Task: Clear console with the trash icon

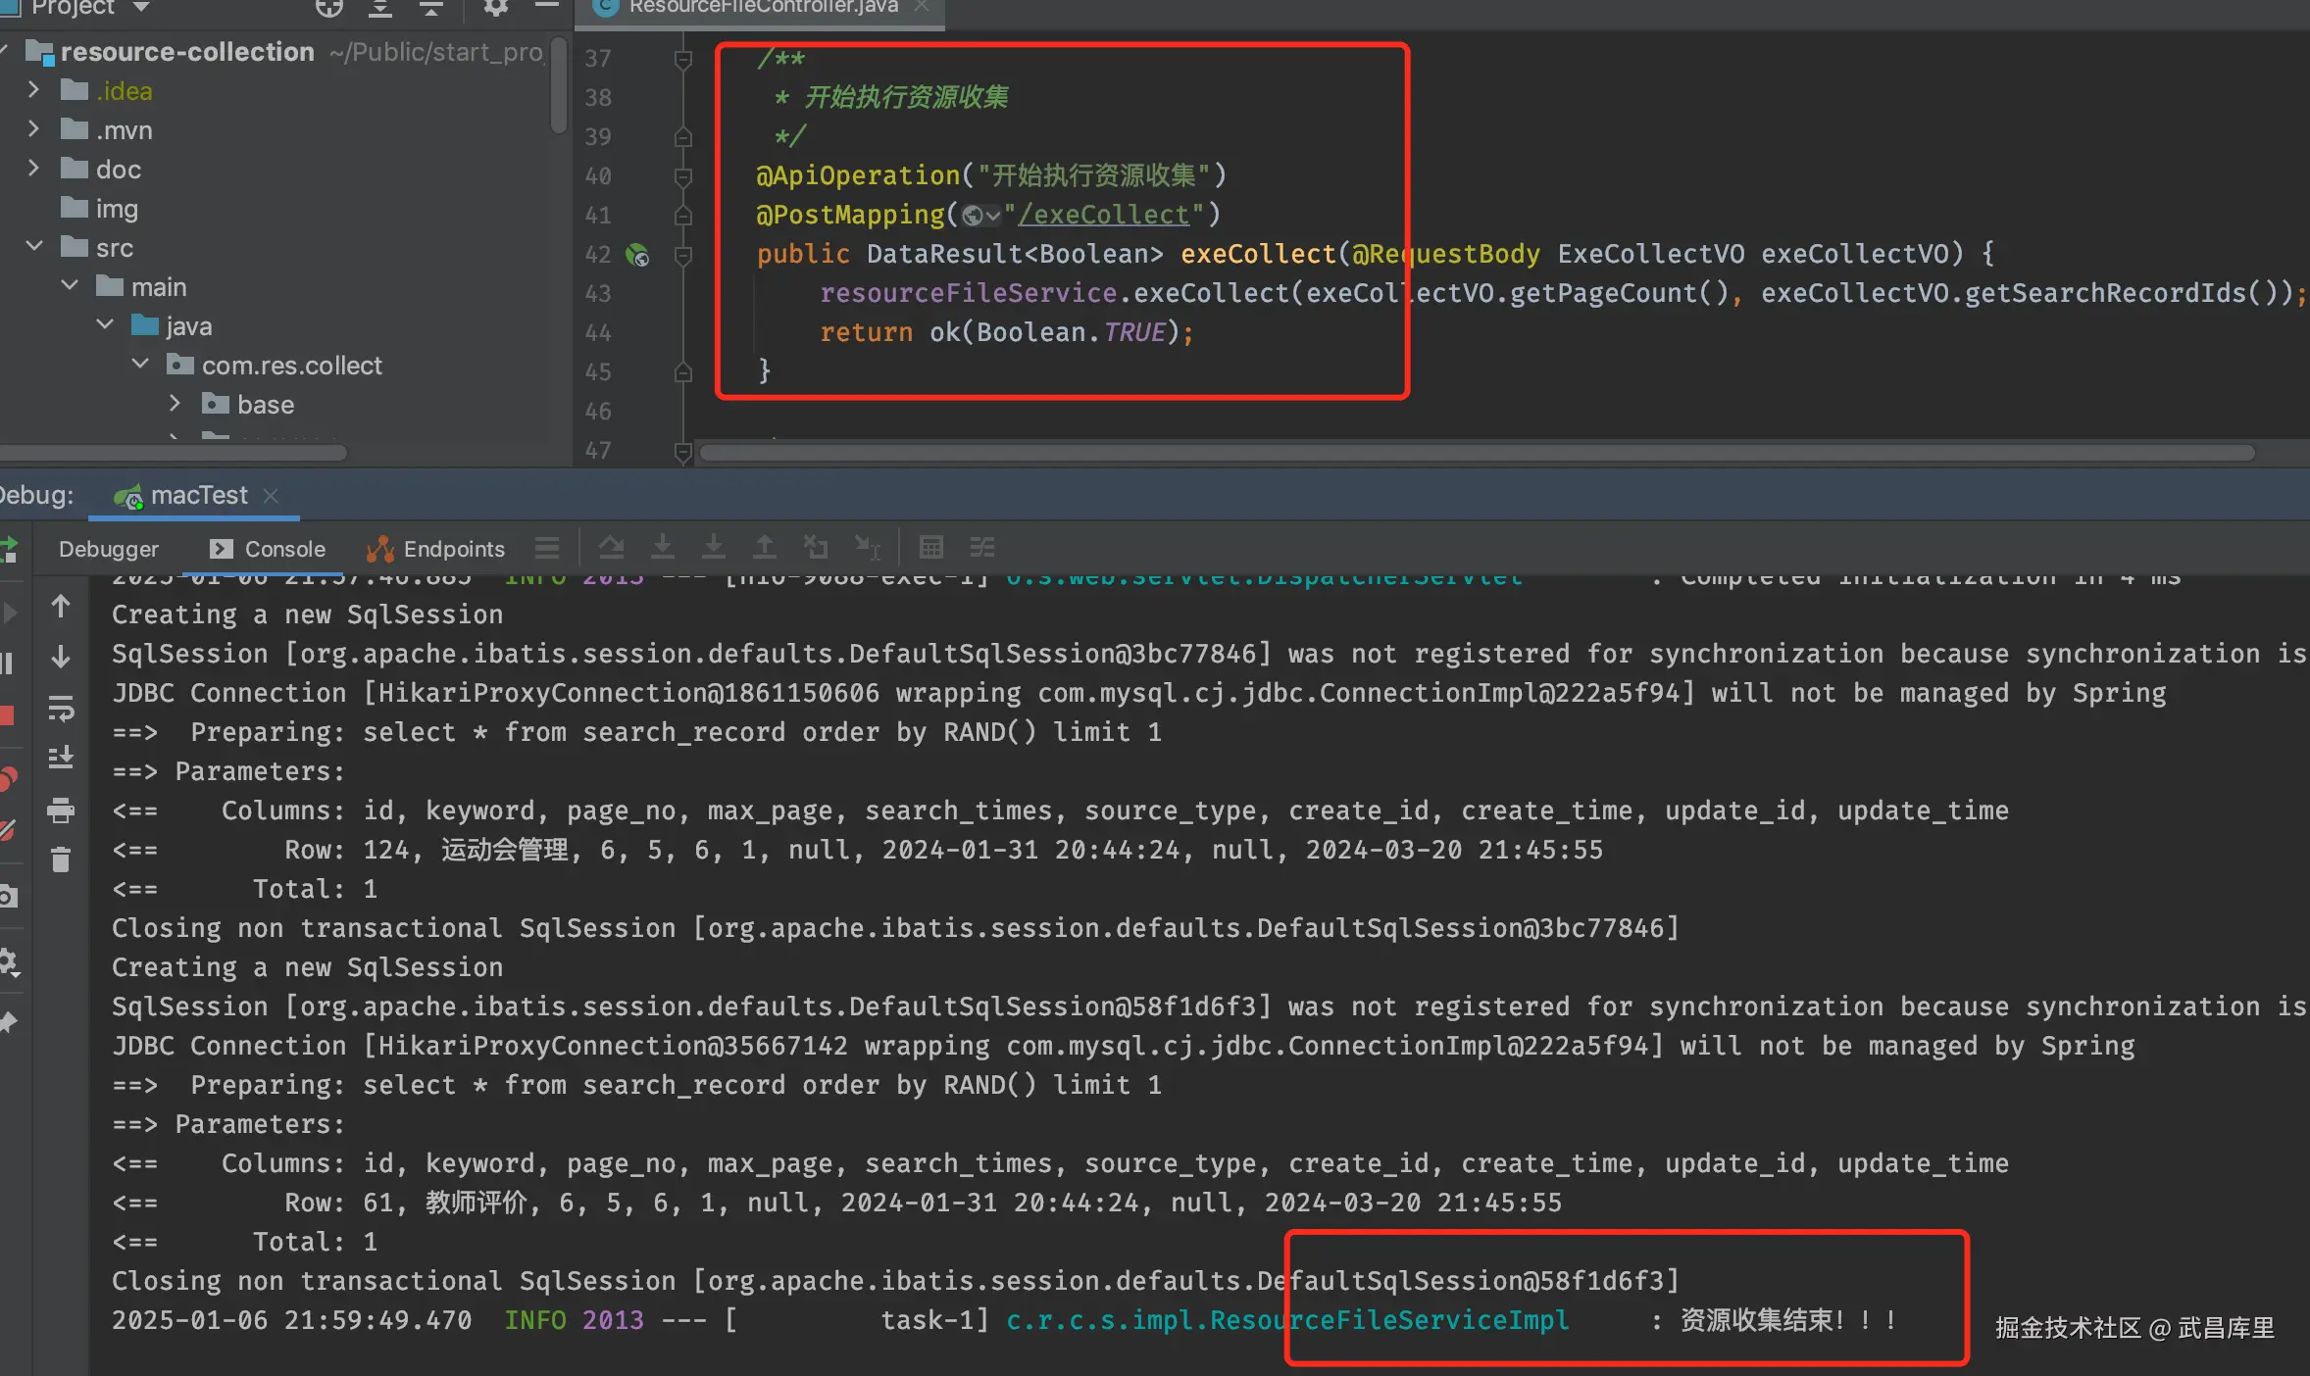Action: tap(61, 860)
